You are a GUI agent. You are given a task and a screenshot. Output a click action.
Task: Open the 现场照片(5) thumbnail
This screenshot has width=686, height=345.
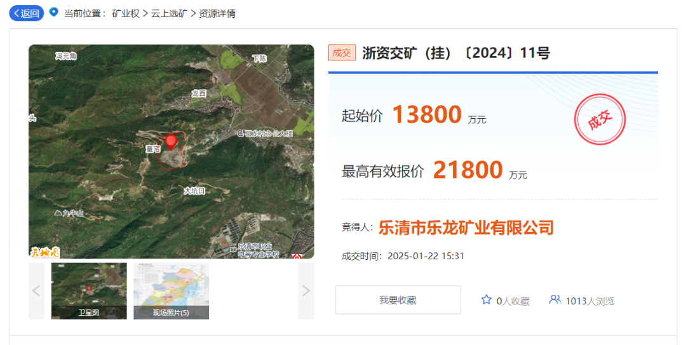pyautogui.click(x=171, y=291)
